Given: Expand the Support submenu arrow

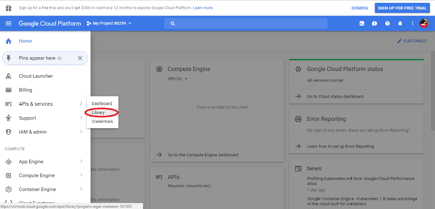Looking at the screenshot, I should (x=81, y=117).
